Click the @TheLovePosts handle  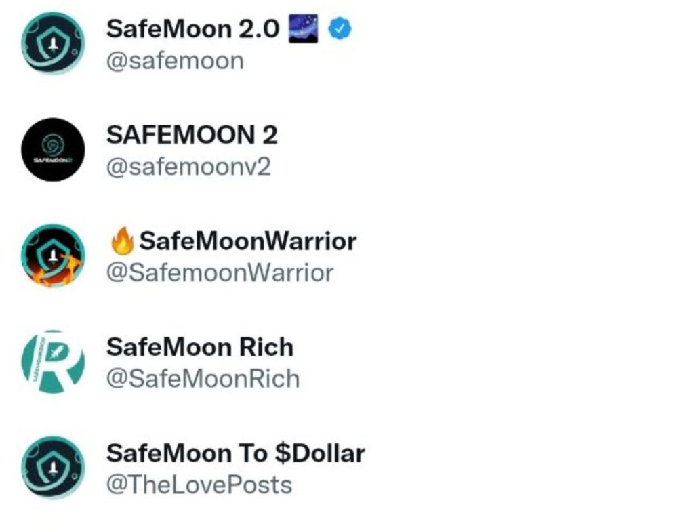[199, 485]
